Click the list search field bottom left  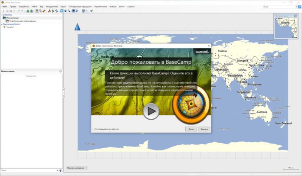pyautogui.click(x=28, y=170)
